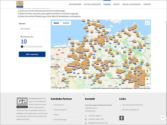Zoom in on the map
The height and width of the screenshot is (125, 167).
point(147,79)
